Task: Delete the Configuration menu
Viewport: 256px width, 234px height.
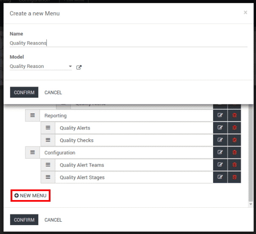Action: point(234,152)
